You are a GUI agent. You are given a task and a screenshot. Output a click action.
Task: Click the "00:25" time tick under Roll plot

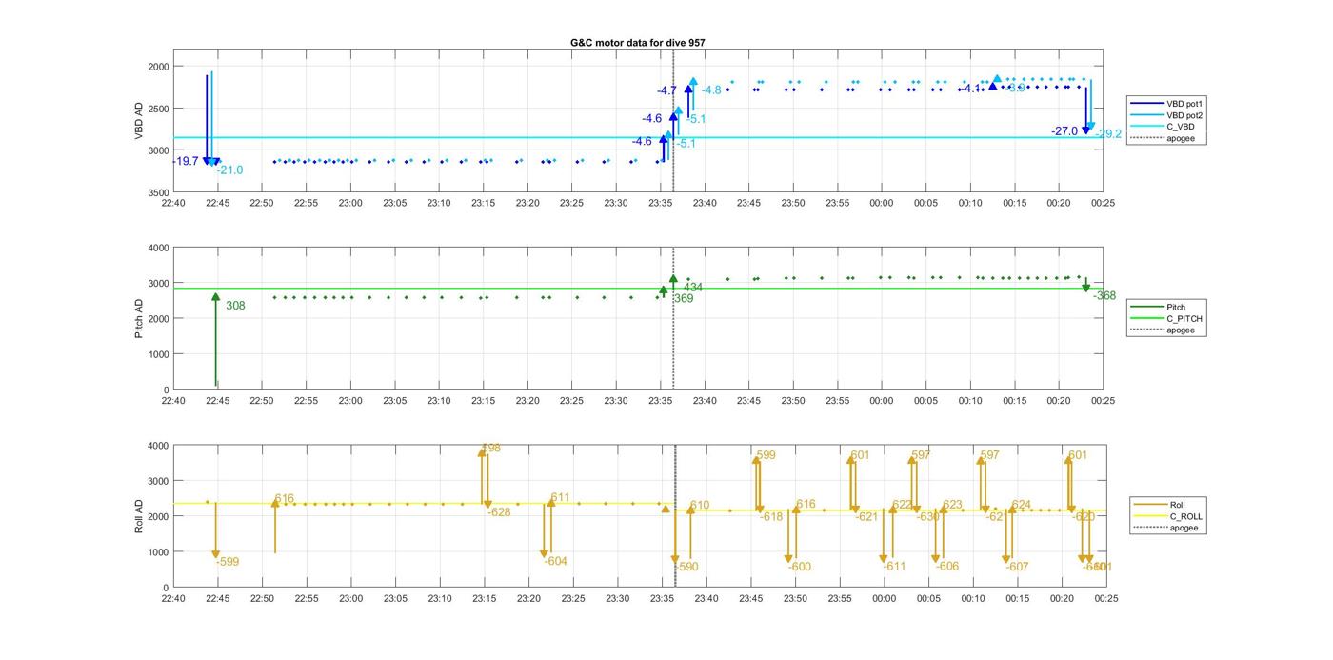1105,599
